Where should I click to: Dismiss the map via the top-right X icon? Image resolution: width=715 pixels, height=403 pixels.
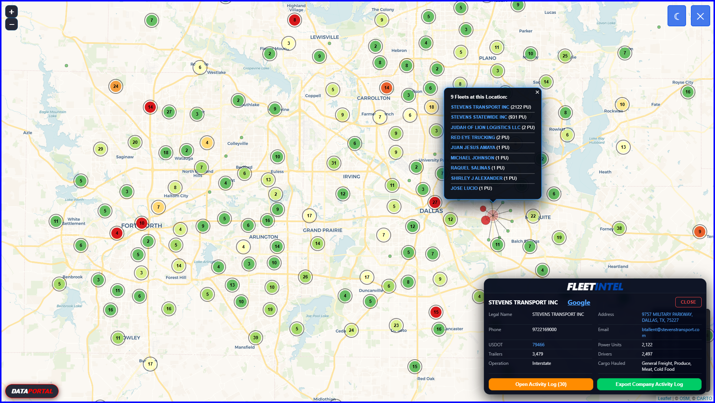click(700, 16)
